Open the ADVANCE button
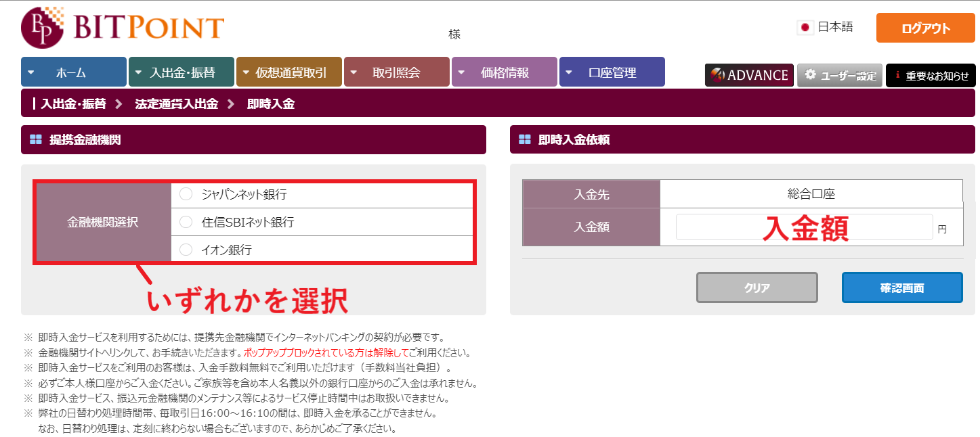The width and height of the screenshot is (980, 437). (749, 75)
